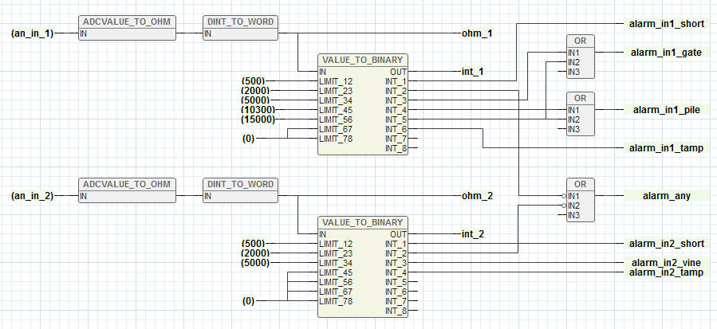The width and height of the screenshot is (717, 329).
Task: Select the ohm_1 output variable
Action: (x=477, y=33)
